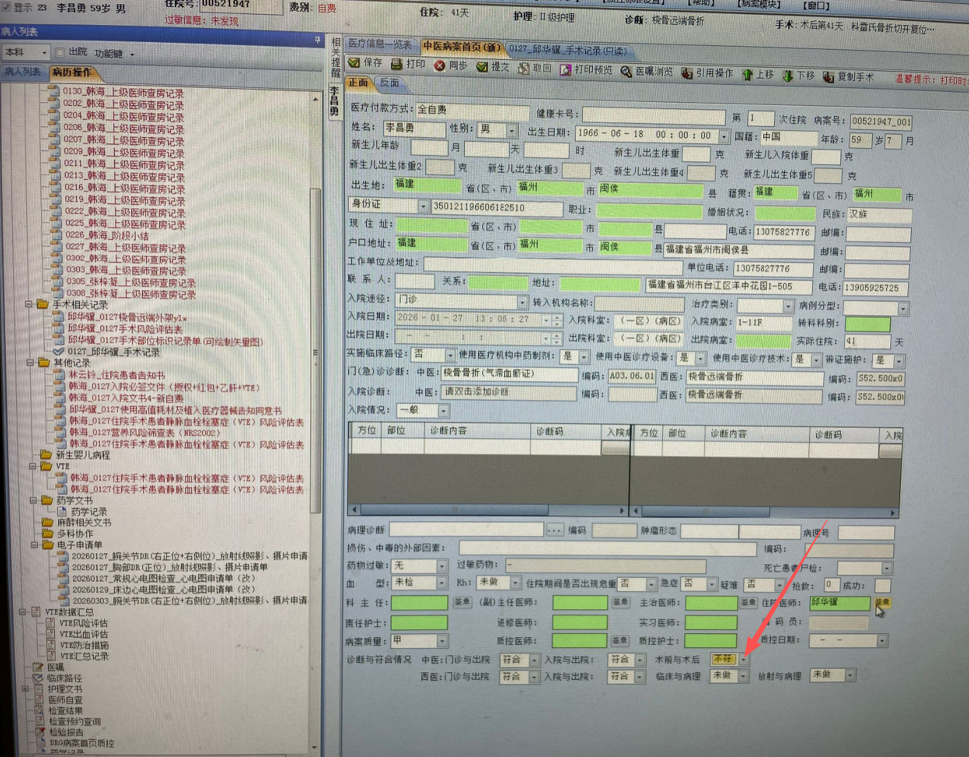Open the 性别 dropdown

point(511,131)
